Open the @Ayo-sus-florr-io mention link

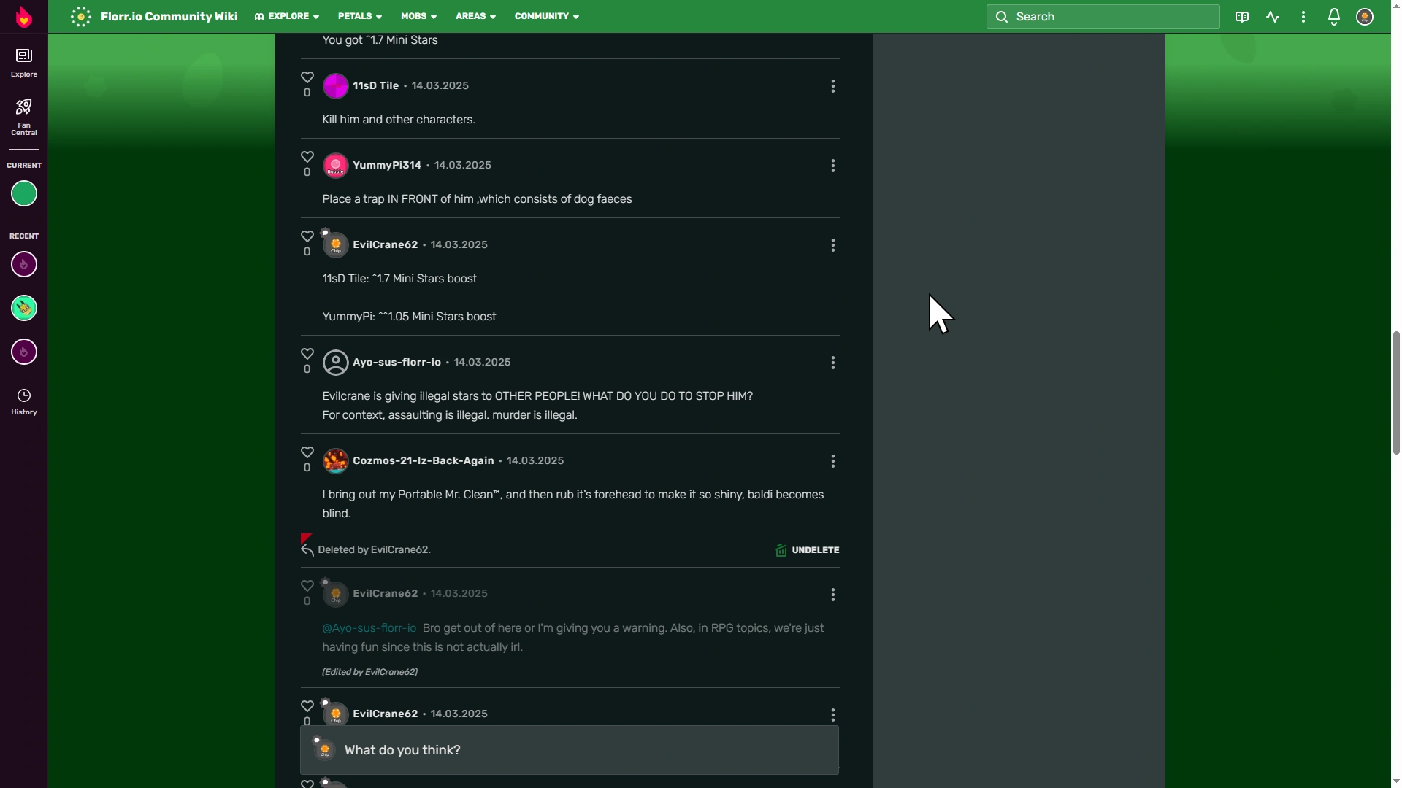click(369, 628)
